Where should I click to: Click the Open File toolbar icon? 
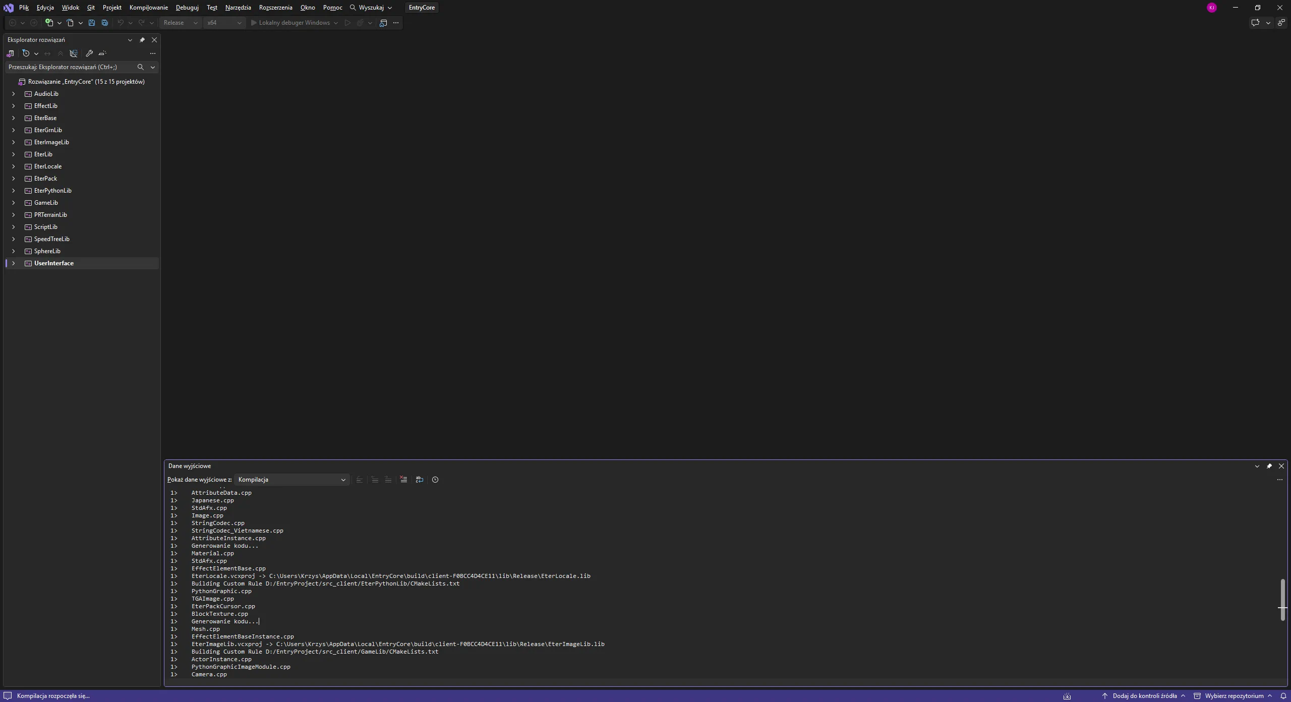click(70, 23)
